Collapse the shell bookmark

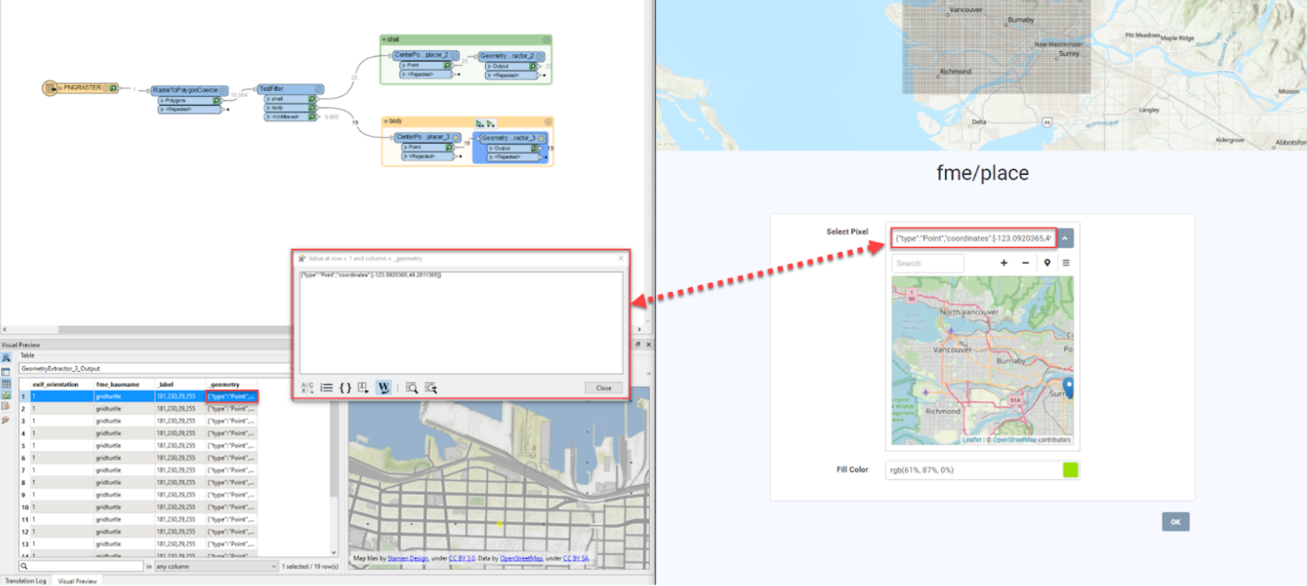(x=385, y=40)
